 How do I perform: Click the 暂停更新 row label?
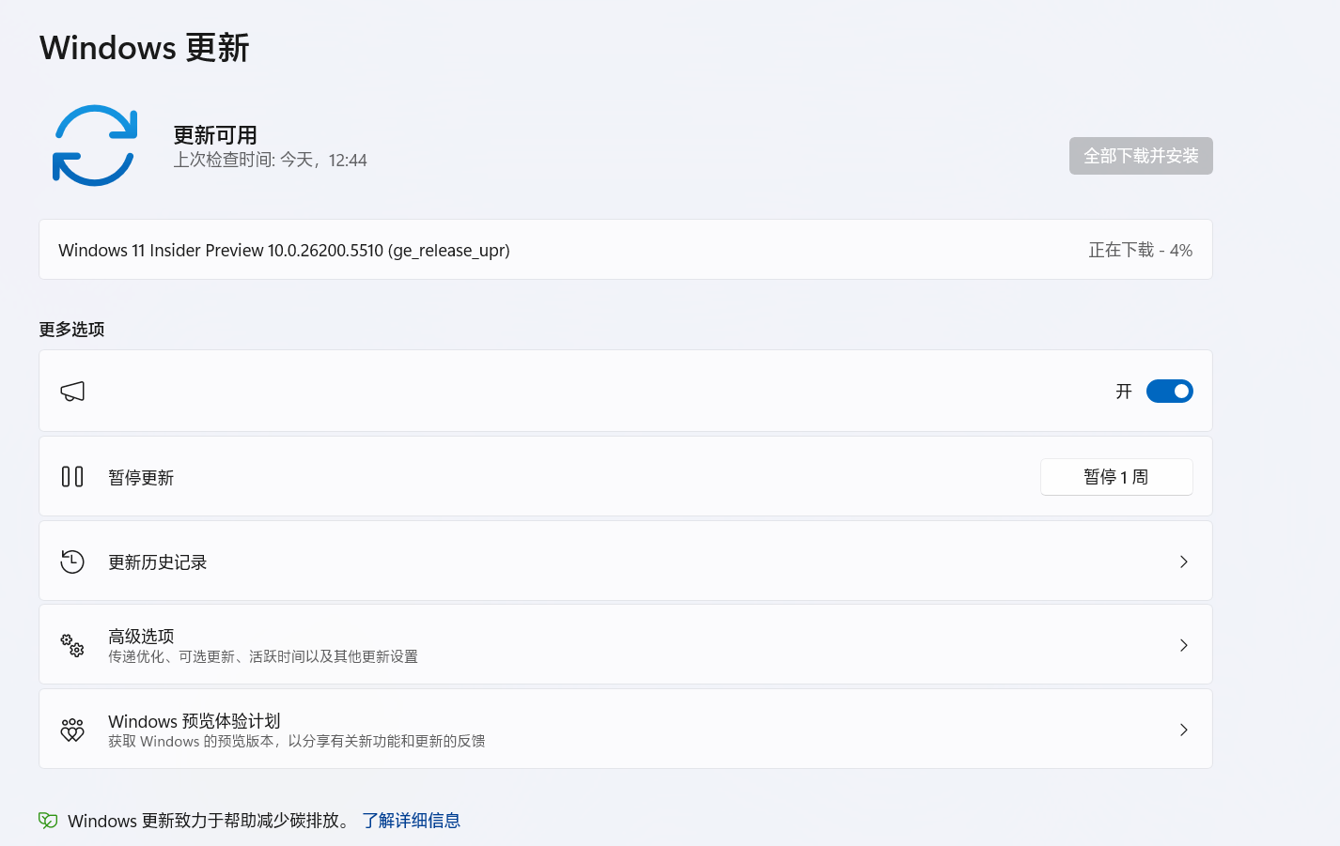coord(141,478)
